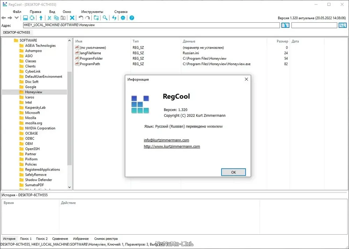Open settings via the gear icon
This screenshot has height=249, width=349.
(123, 18)
